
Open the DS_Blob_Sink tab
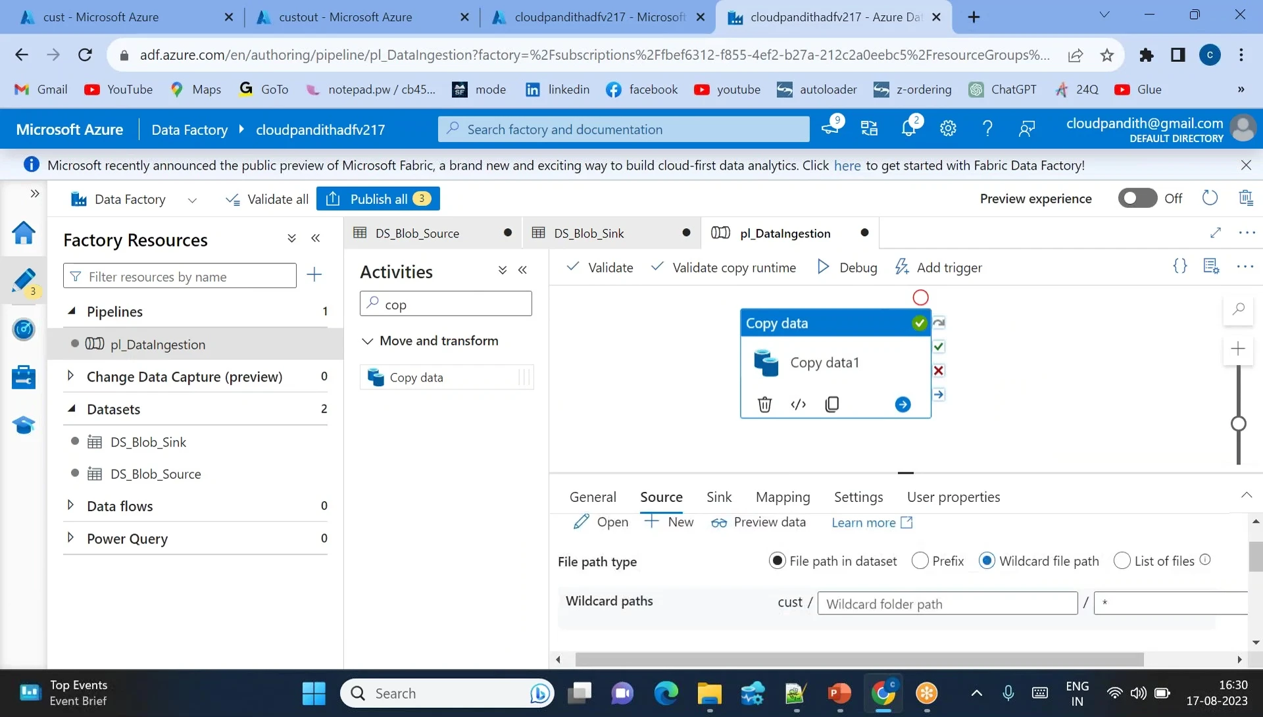tap(589, 233)
